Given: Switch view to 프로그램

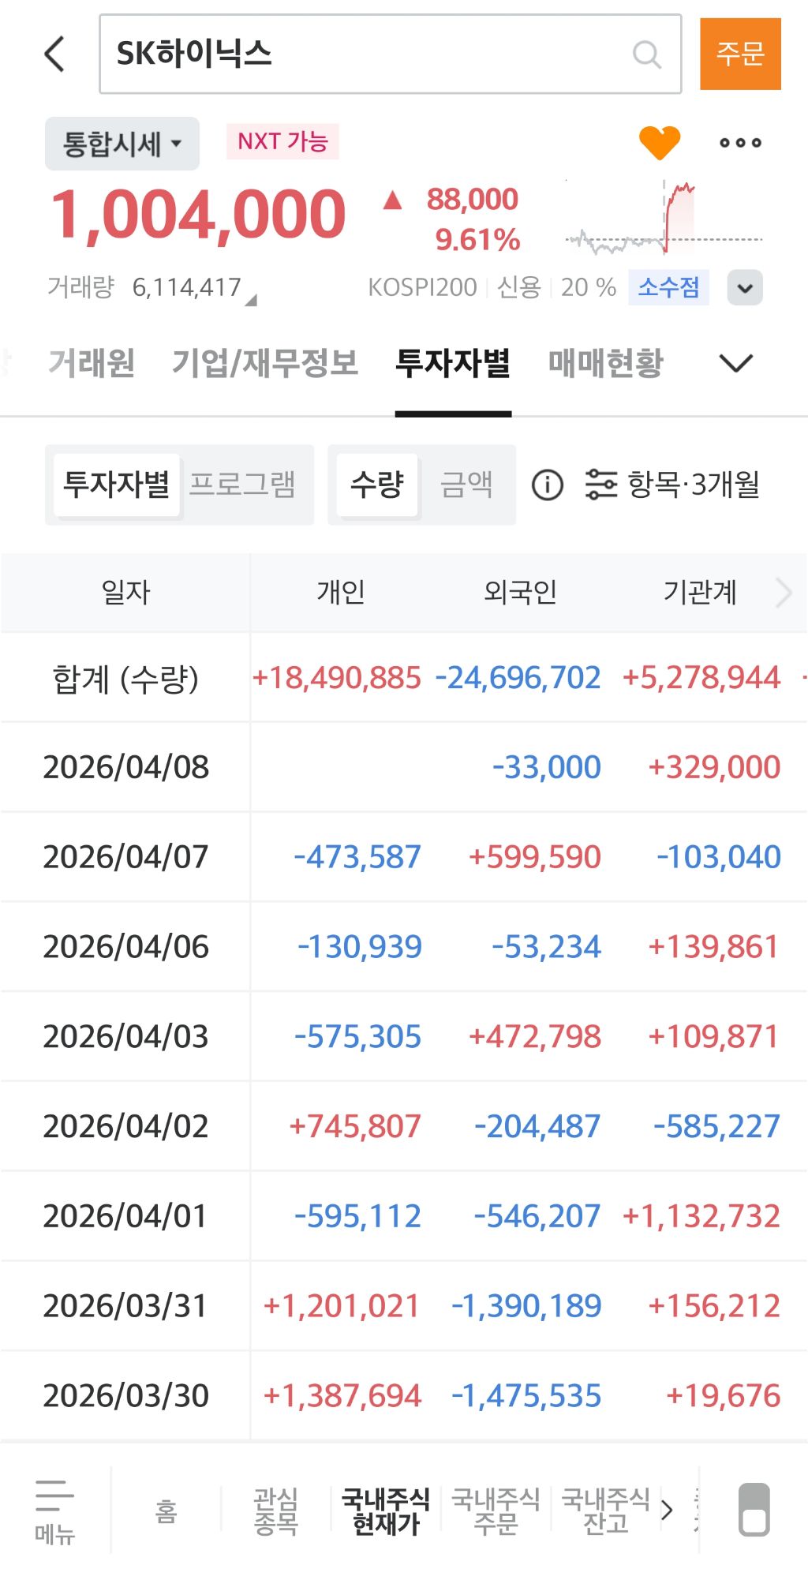Looking at the screenshot, I should pos(242,484).
